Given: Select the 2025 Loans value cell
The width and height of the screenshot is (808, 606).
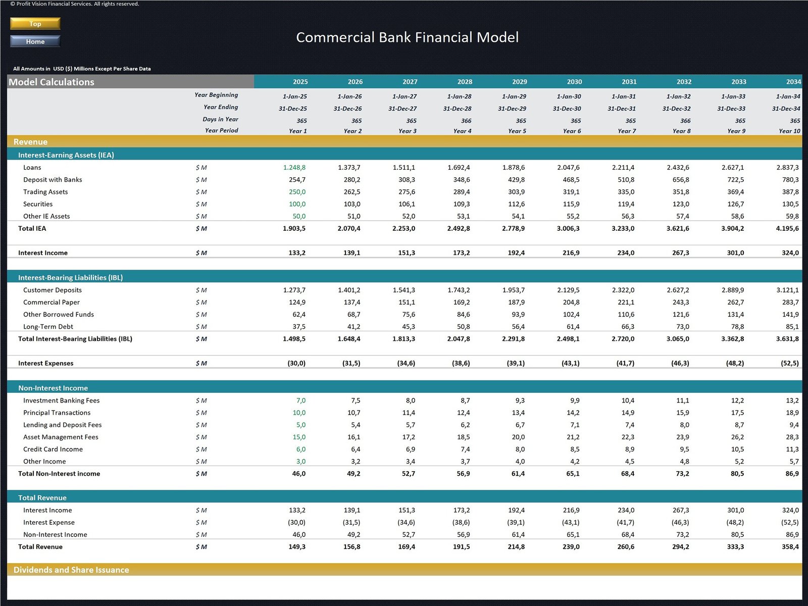Looking at the screenshot, I should click(294, 168).
